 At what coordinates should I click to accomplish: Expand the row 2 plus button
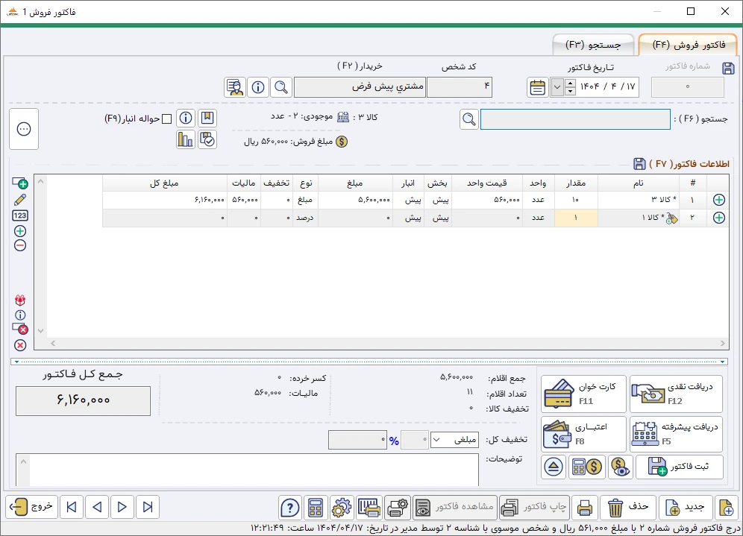pos(719,218)
